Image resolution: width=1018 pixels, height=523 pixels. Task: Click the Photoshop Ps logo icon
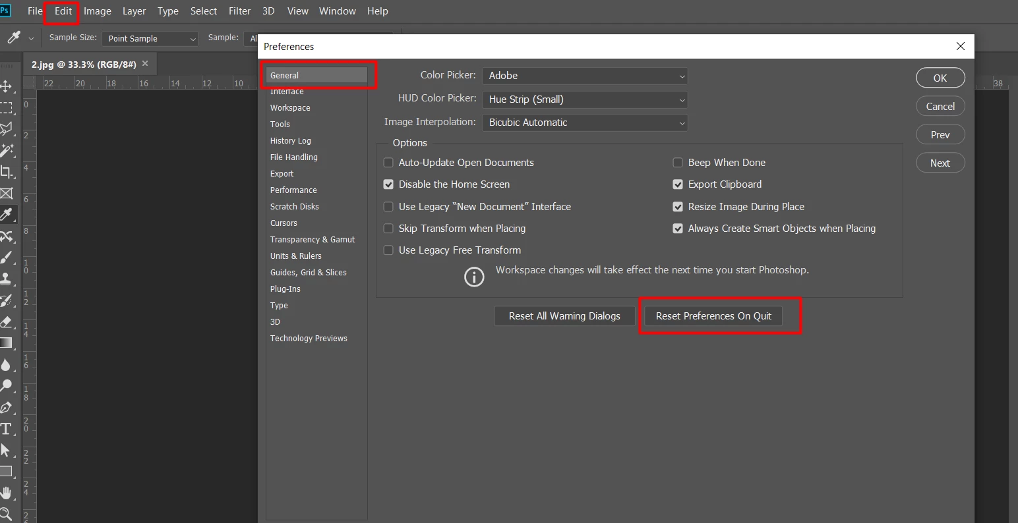pos(5,11)
